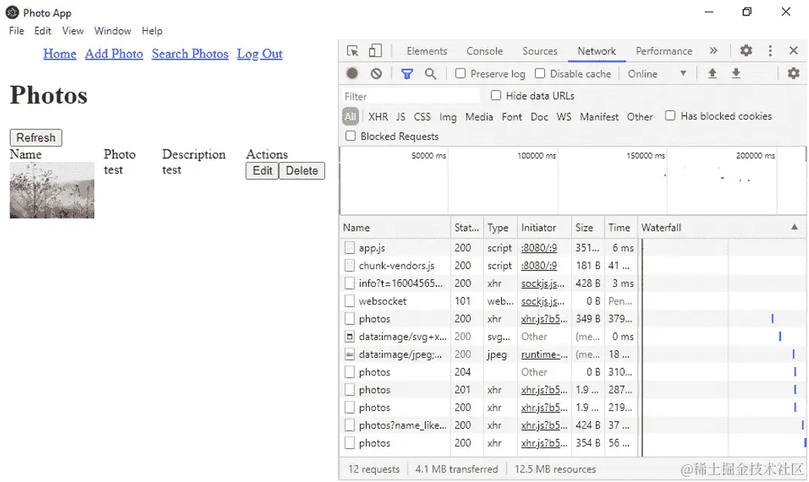Select the All filter type

(x=350, y=116)
